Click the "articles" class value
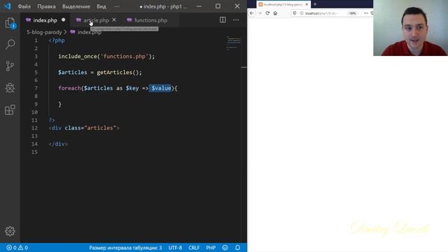This screenshot has width=448, height=252. point(100,127)
